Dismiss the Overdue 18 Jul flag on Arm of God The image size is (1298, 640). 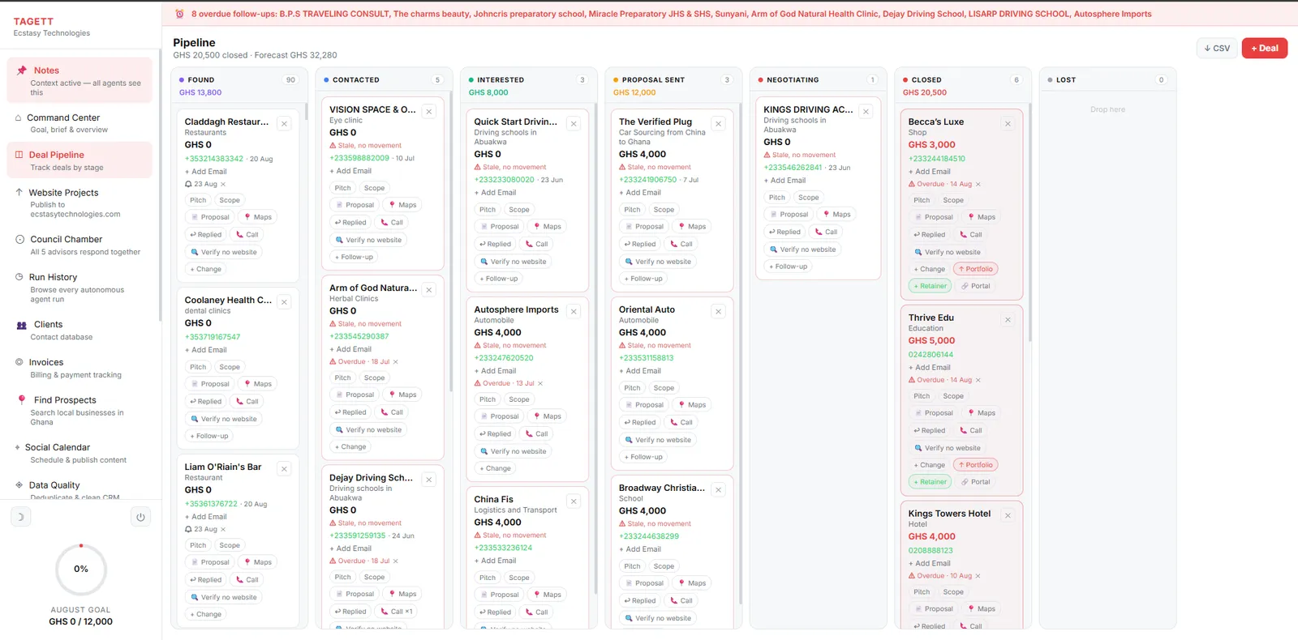[395, 362]
